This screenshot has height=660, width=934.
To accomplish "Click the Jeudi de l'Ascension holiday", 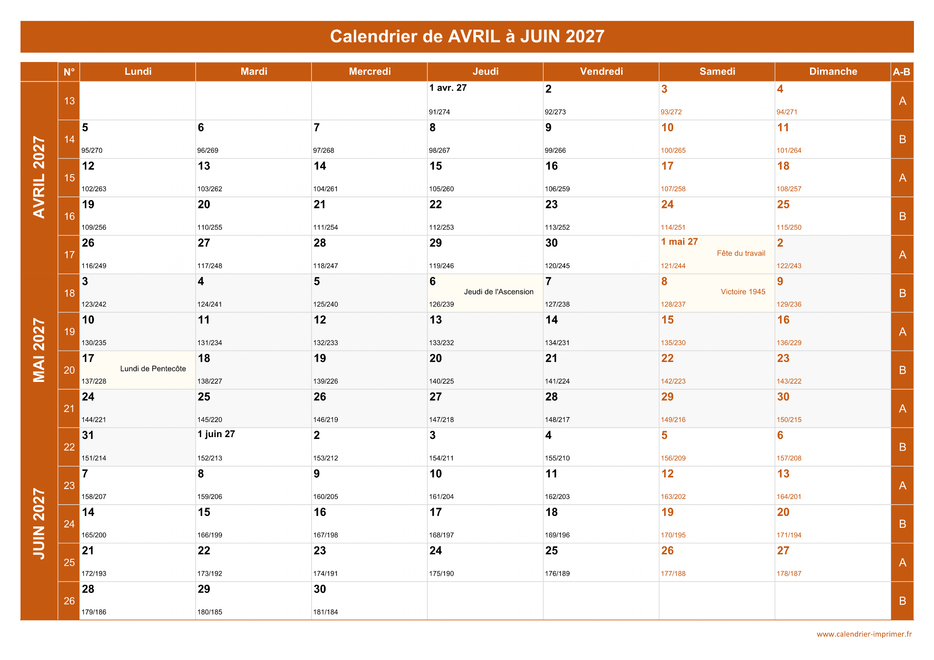I will 498,292.
